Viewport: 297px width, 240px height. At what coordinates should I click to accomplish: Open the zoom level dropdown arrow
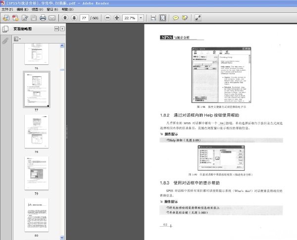[x=141, y=18]
